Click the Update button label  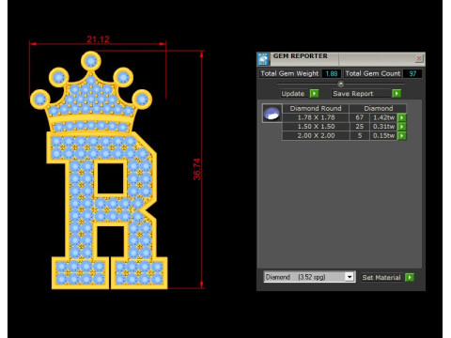click(293, 94)
